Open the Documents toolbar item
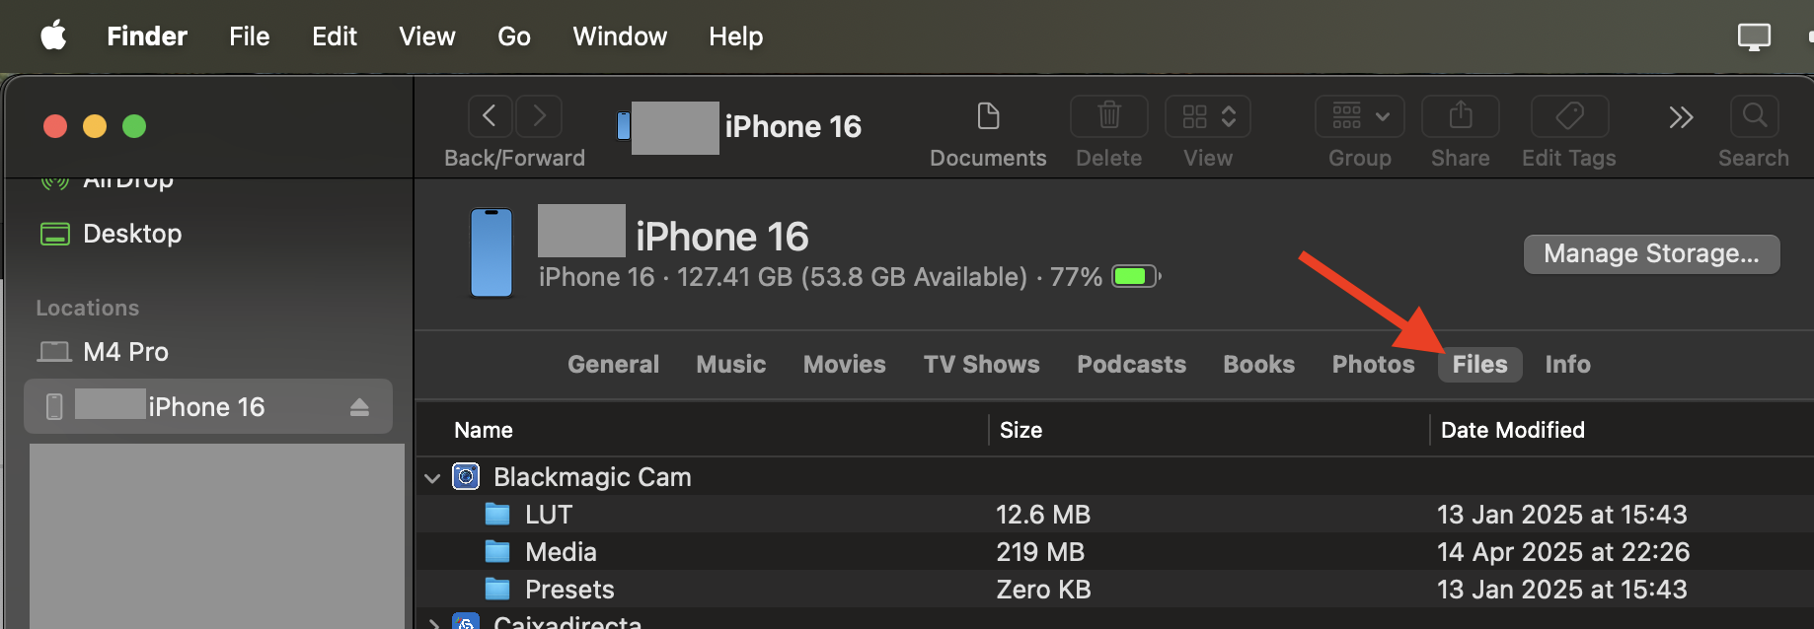 (987, 116)
